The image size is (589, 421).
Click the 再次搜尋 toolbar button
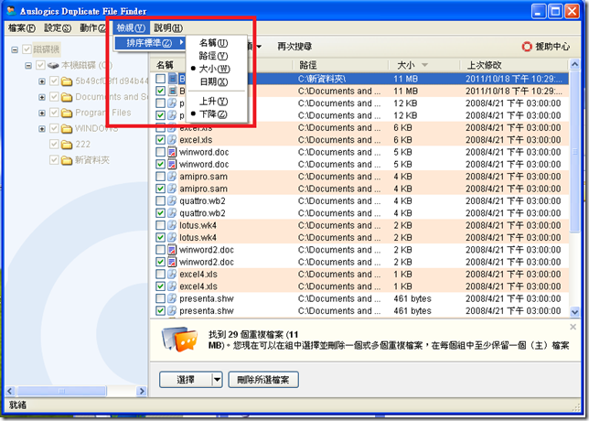294,47
